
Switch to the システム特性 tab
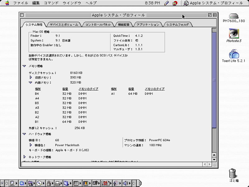pos(34,25)
